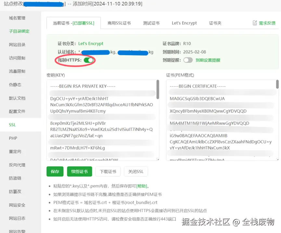Screen dimensions: 281x233
Task: Click the 续签证书 button
Action: 79,172
